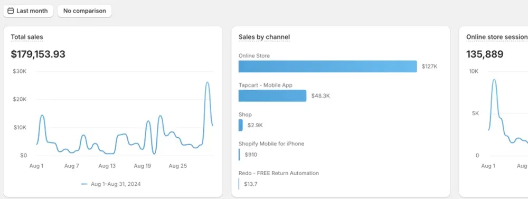Click the Sales by channel title
The image size is (528, 199).
pos(265,37)
